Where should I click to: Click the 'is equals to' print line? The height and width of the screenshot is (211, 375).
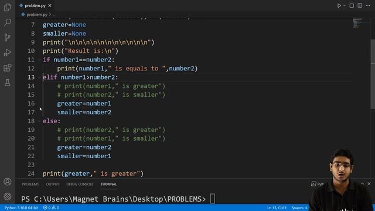coord(128,69)
